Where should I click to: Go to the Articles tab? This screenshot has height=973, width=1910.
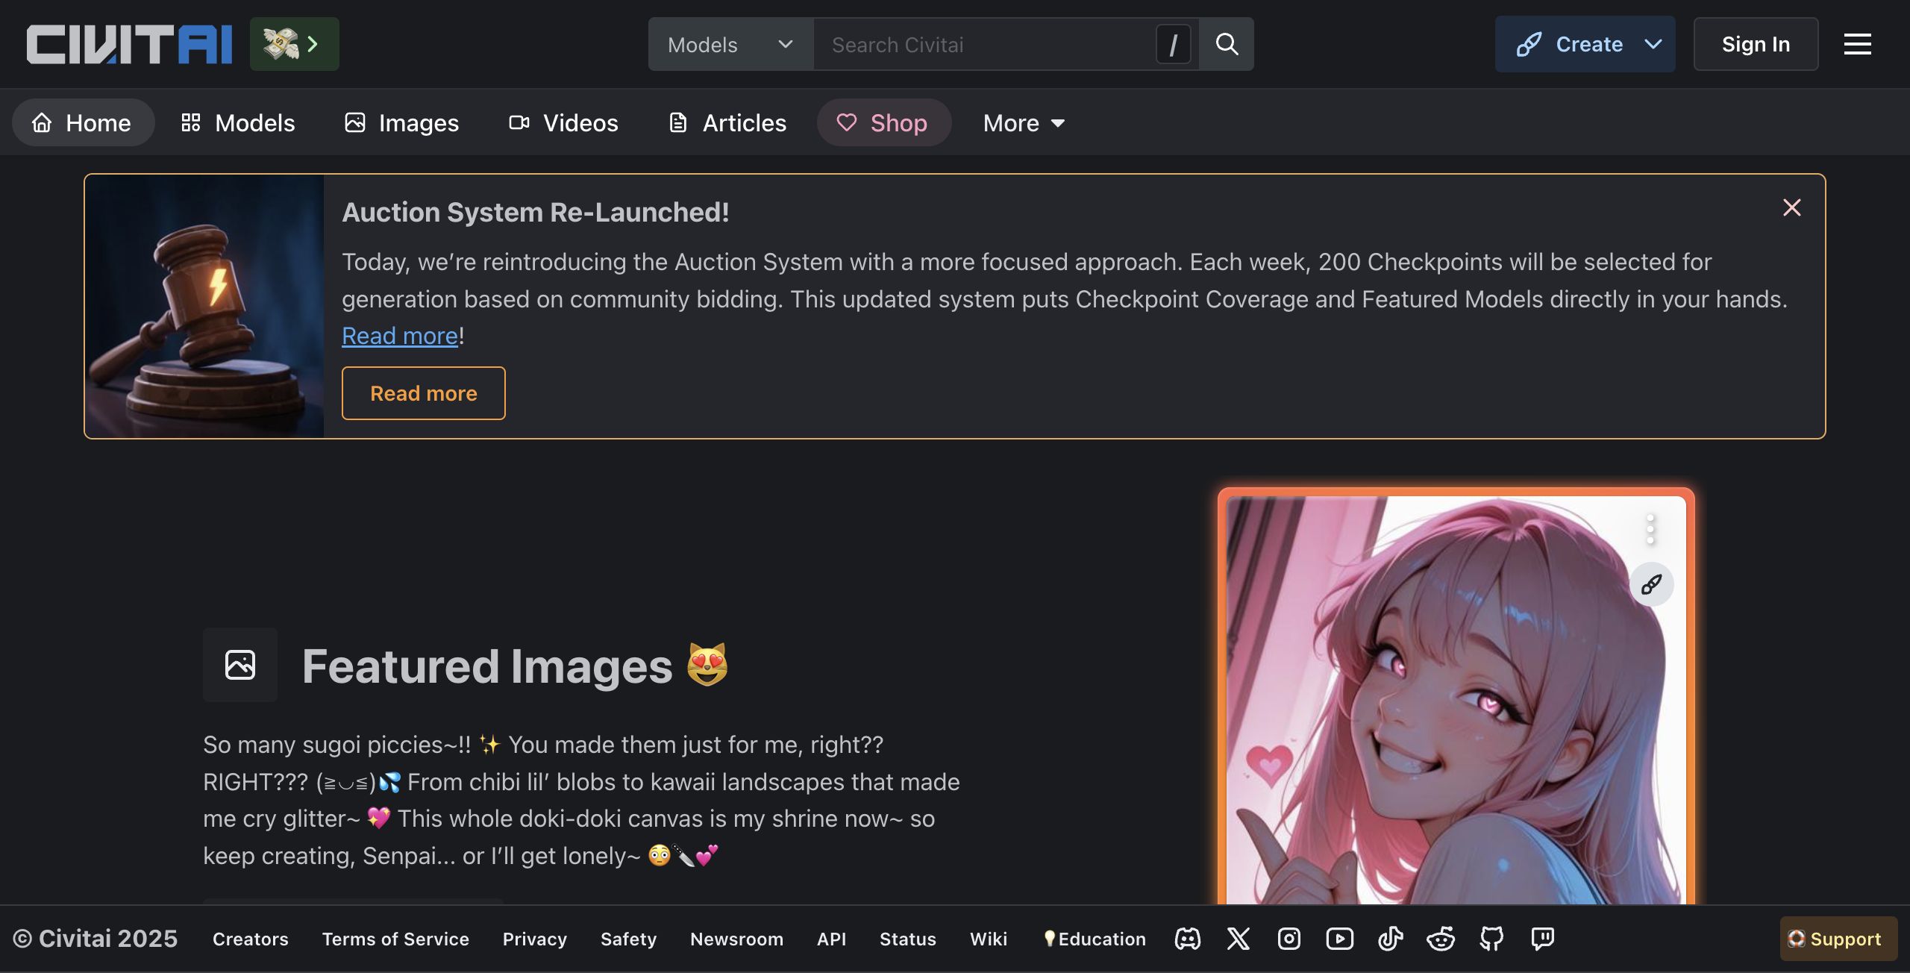(727, 123)
